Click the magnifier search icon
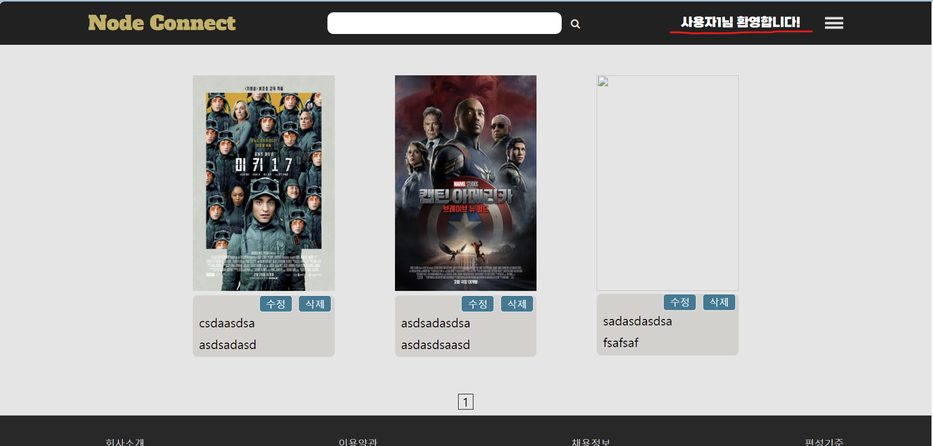The image size is (933, 446). click(x=575, y=24)
